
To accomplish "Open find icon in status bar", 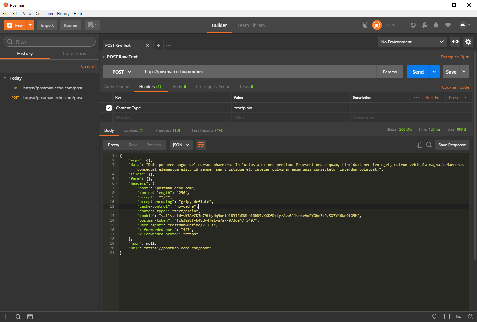I will tap(18, 317).
